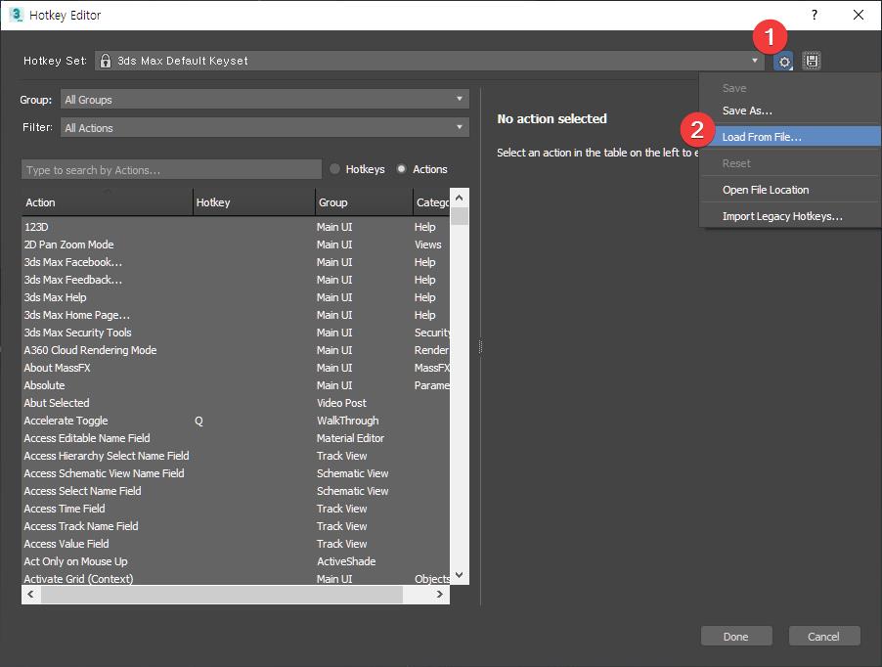Select the Act Only on Mouse Up row
The height and width of the screenshot is (667, 882).
point(235,561)
